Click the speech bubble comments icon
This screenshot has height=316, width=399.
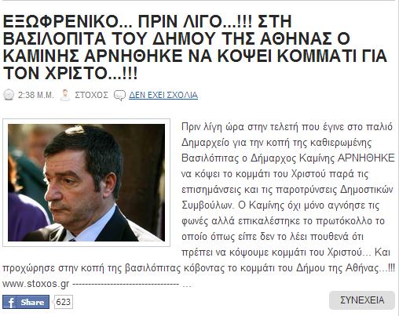tap(120, 96)
